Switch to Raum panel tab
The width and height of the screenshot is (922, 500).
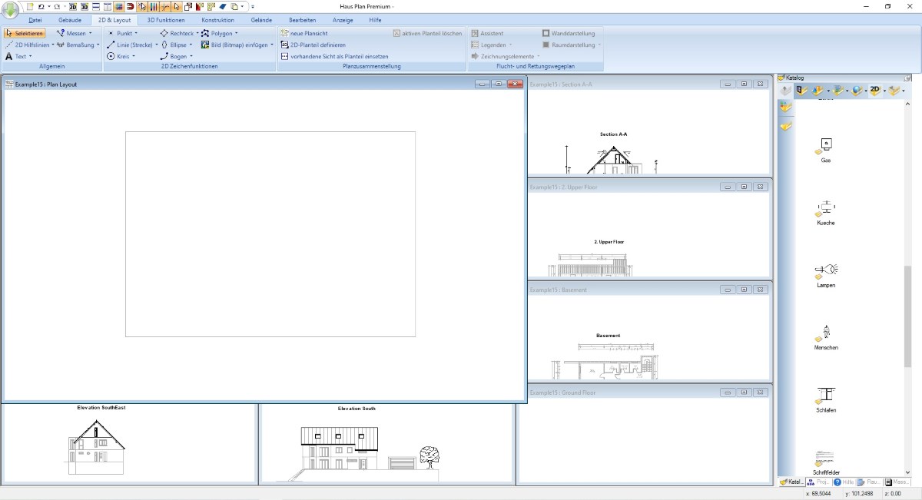pyautogui.click(x=869, y=482)
